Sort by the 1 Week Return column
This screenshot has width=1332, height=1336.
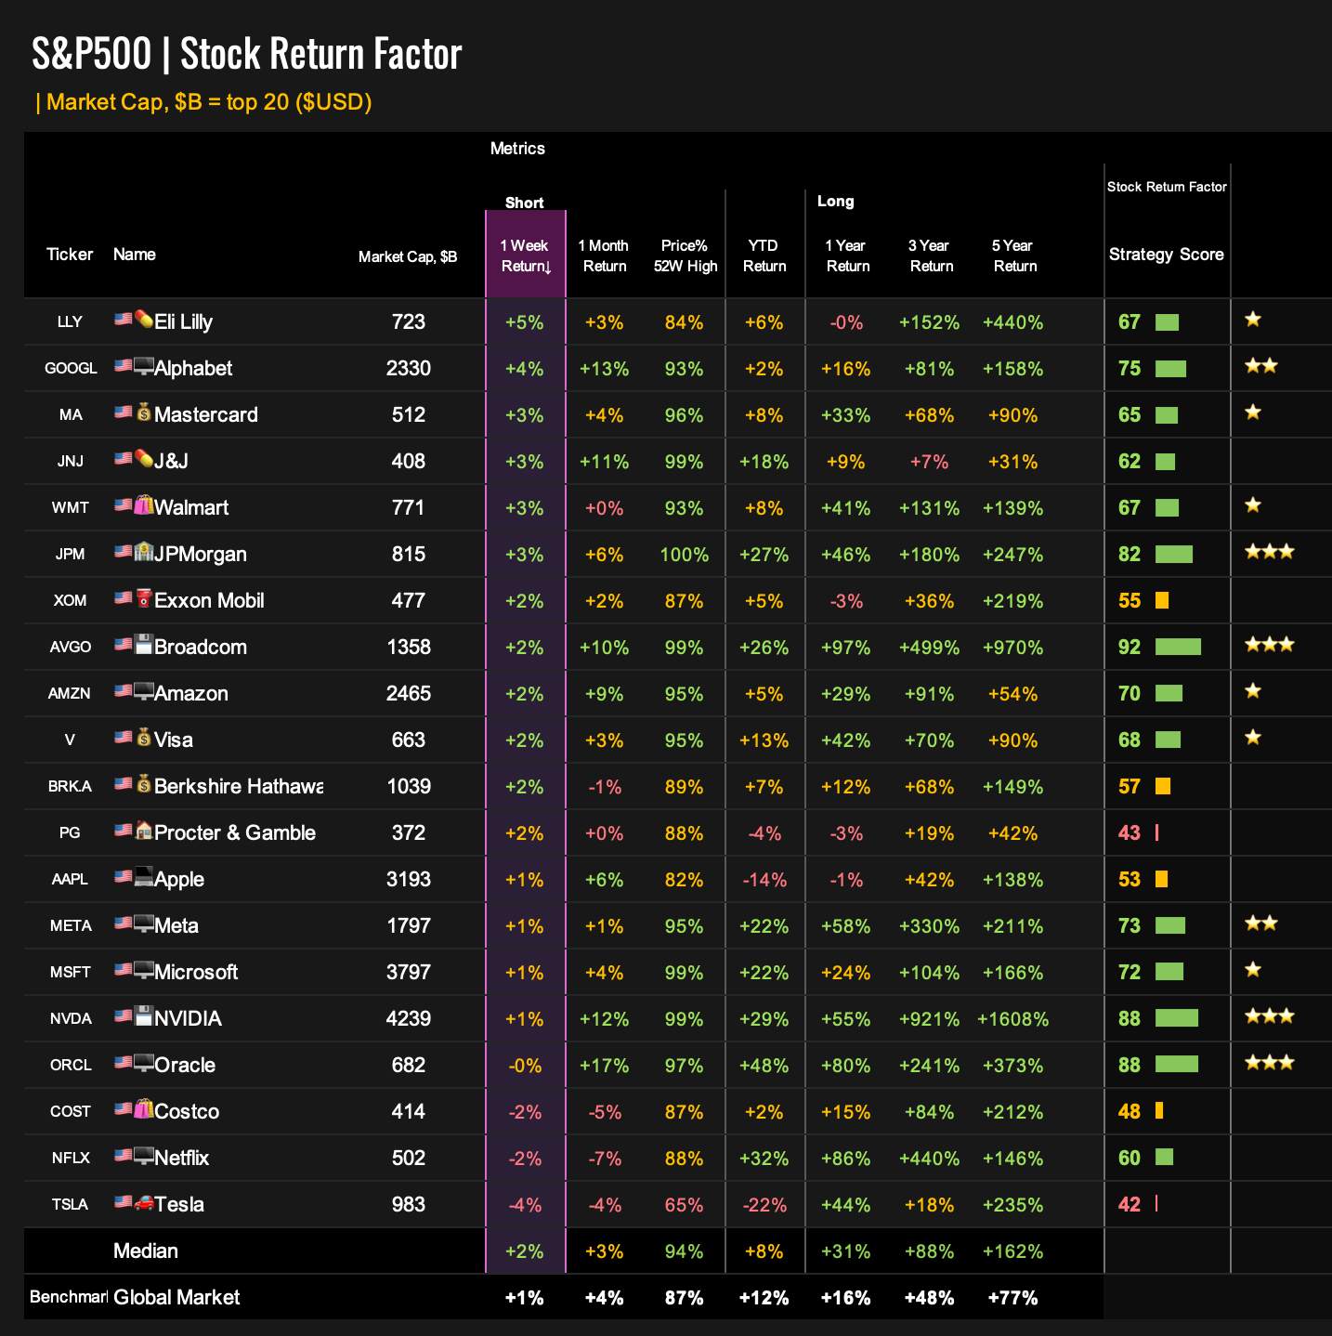coord(526,255)
